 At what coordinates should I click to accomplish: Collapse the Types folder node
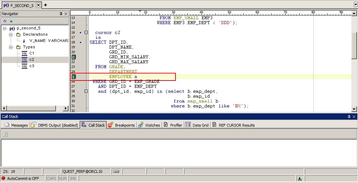(11, 47)
